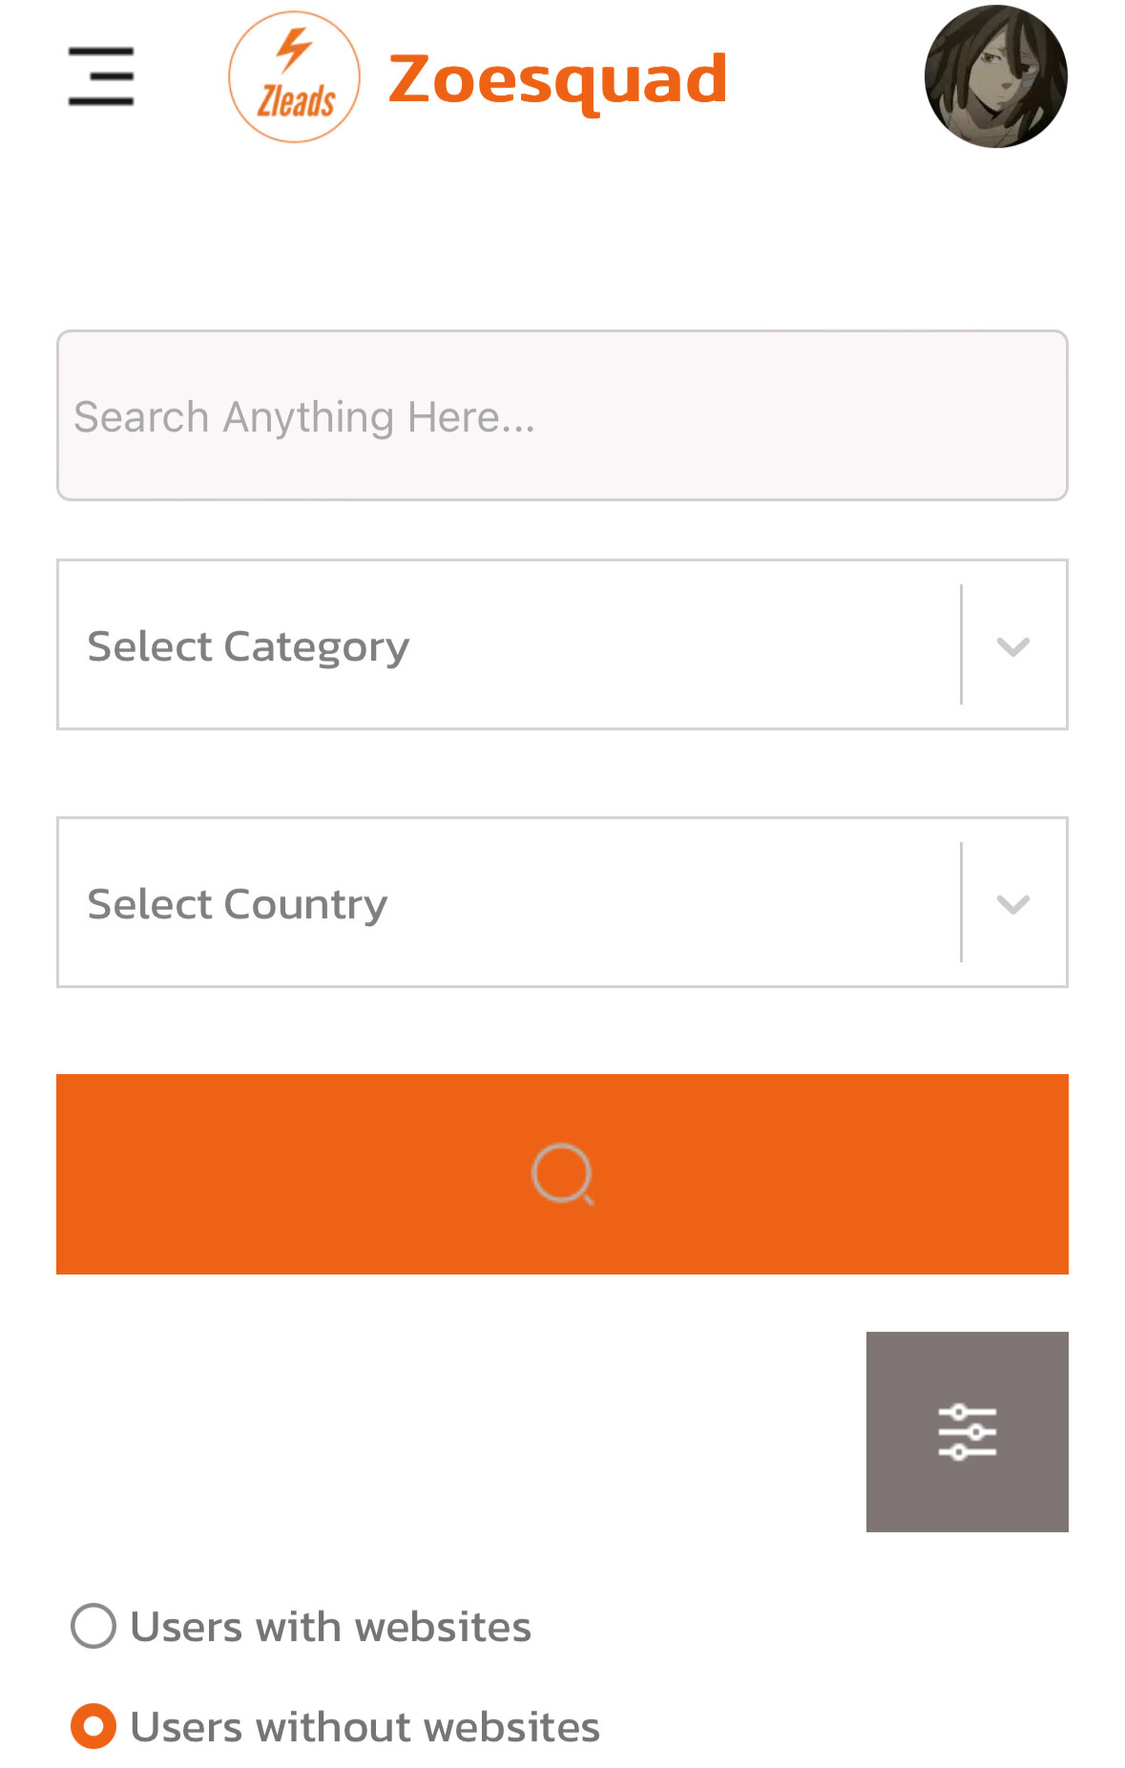Click the chevron arrow in Select Country

coord(1012,904)
